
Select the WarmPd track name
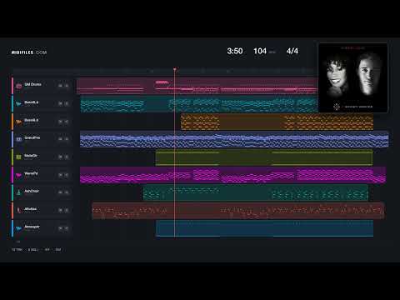coord(31,173)
